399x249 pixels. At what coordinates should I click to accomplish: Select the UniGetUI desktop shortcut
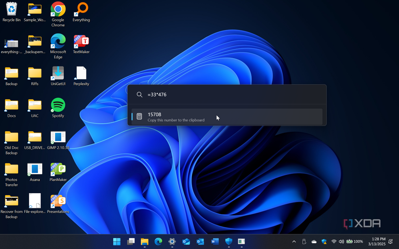(58, 76)
